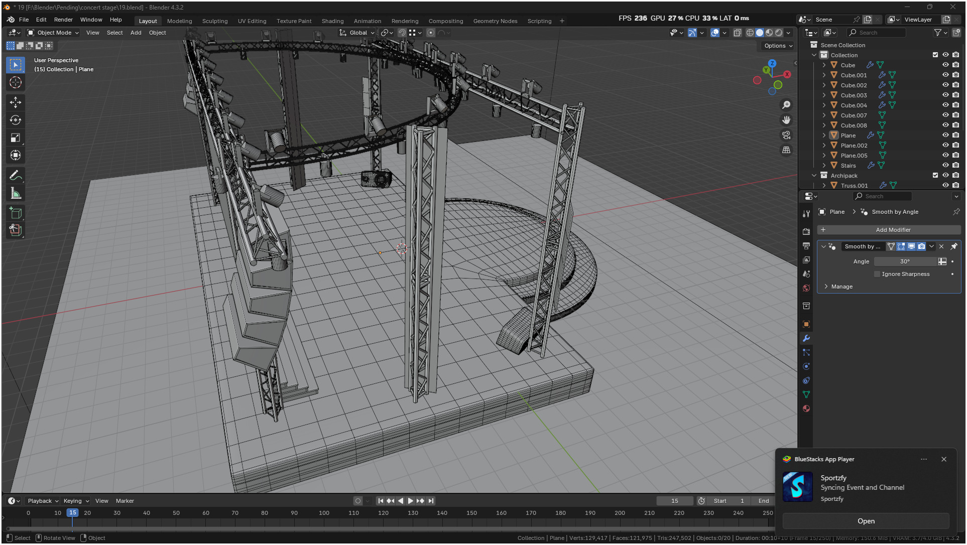Click Open on BlueStacks notification

[866, 521]
